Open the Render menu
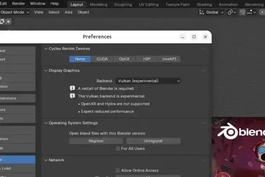 click(x=18, y=4)
